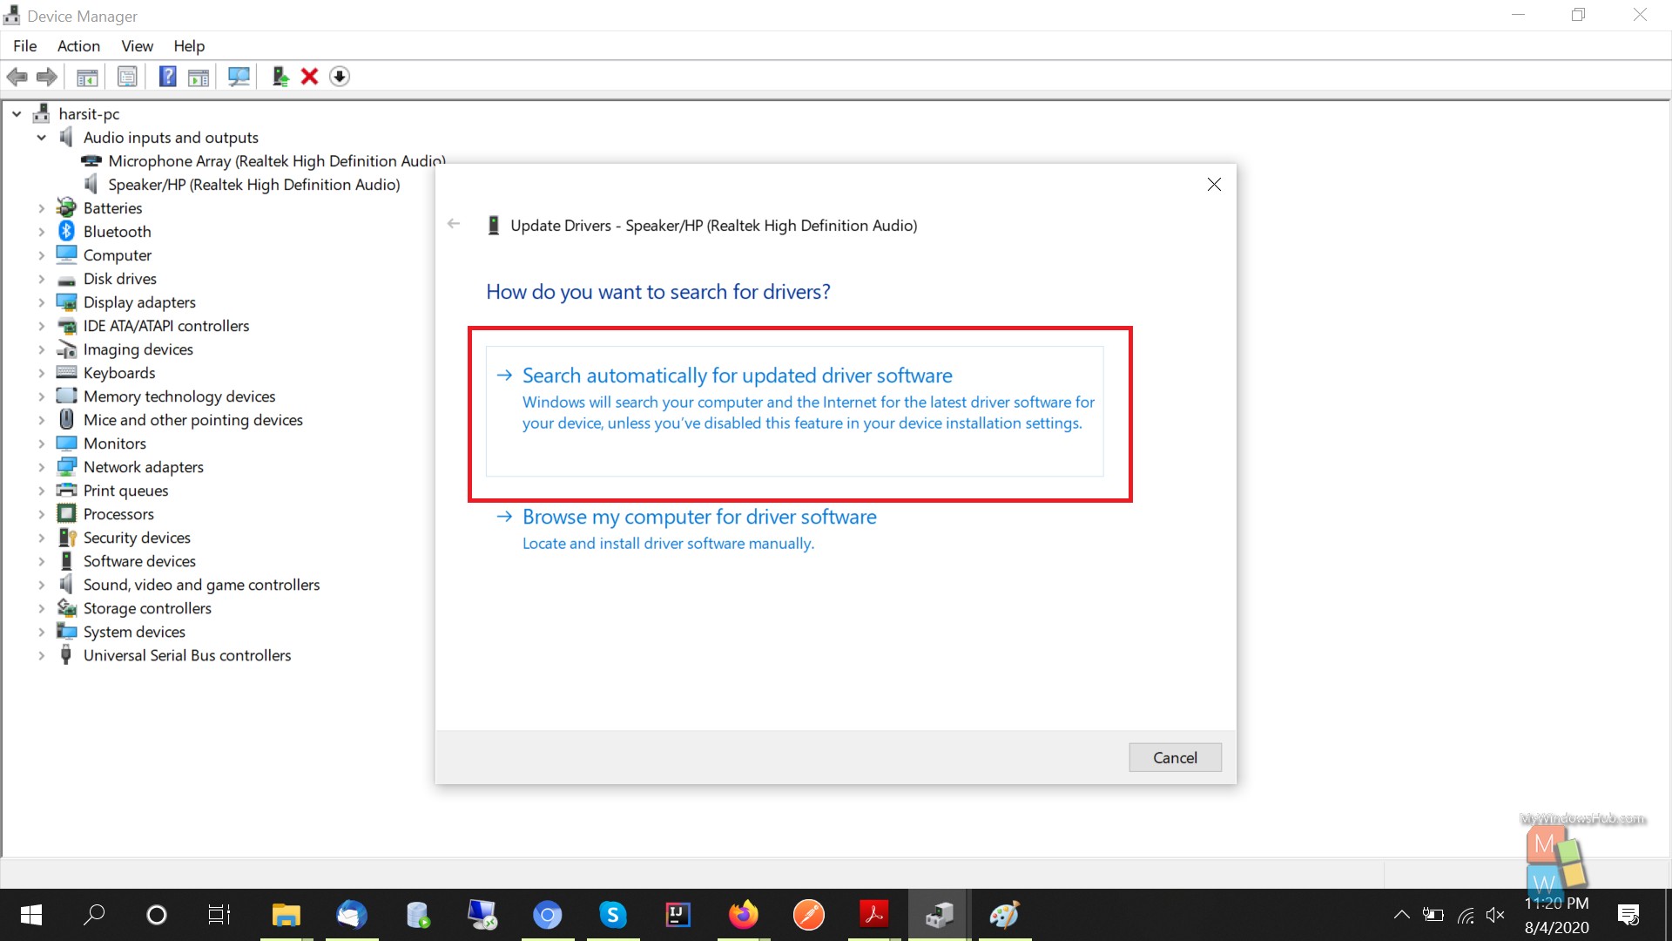
Task: Open the Action Center notifications icon
Action: pos(1628,915)
